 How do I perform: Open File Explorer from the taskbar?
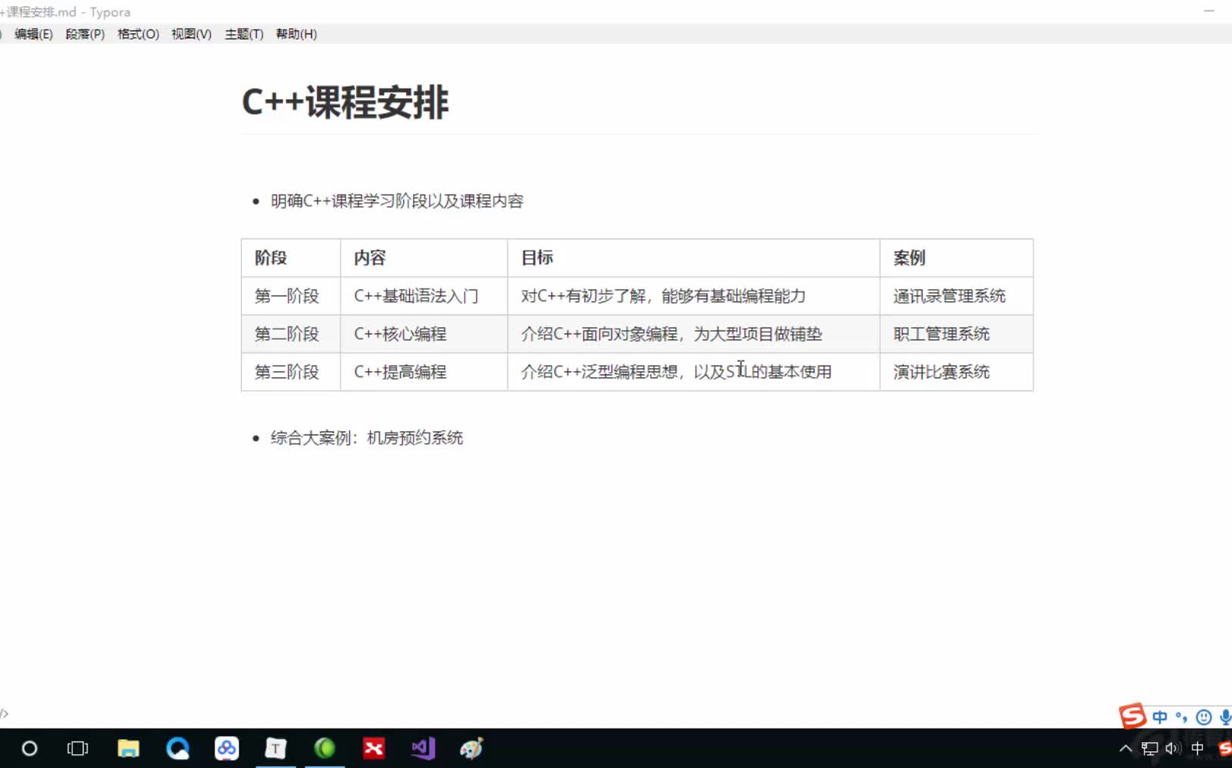(x=128, y=749)
